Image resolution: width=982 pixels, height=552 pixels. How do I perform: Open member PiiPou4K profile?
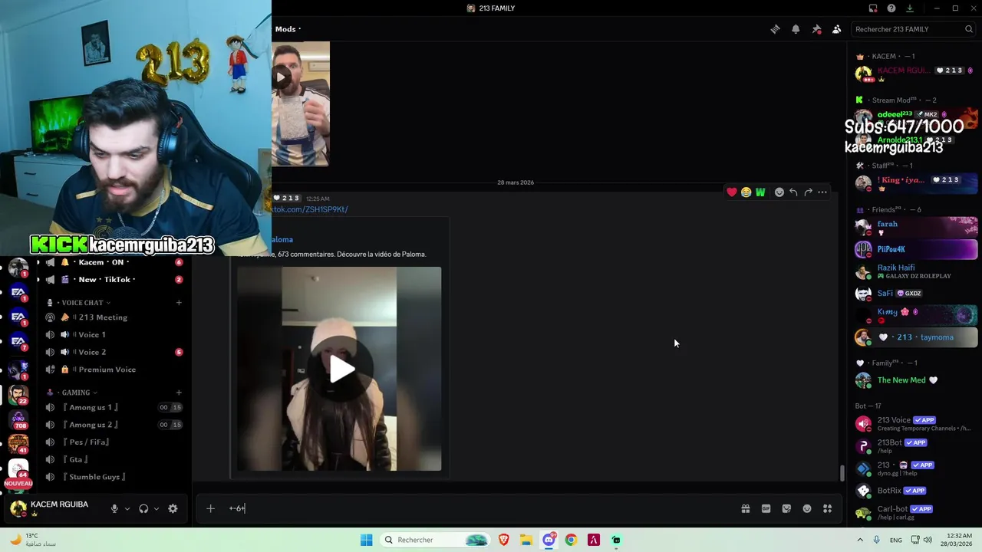click(x=916, y=249)
